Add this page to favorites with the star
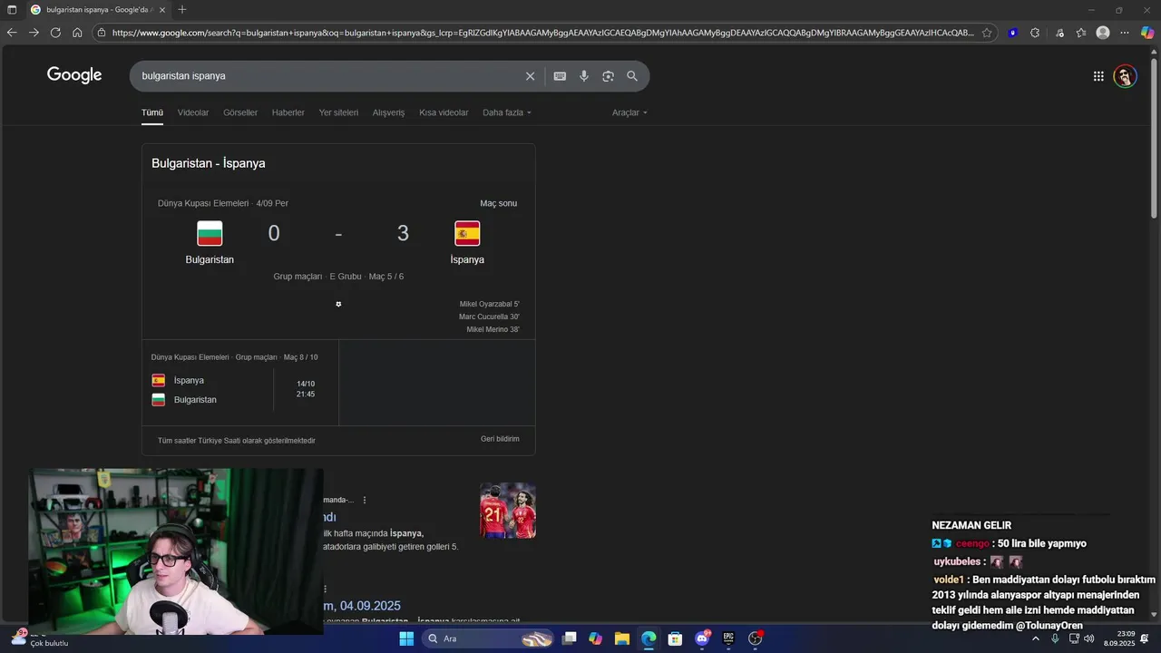The height and width of the screenshot is (653, 1161). click(987, 33)
